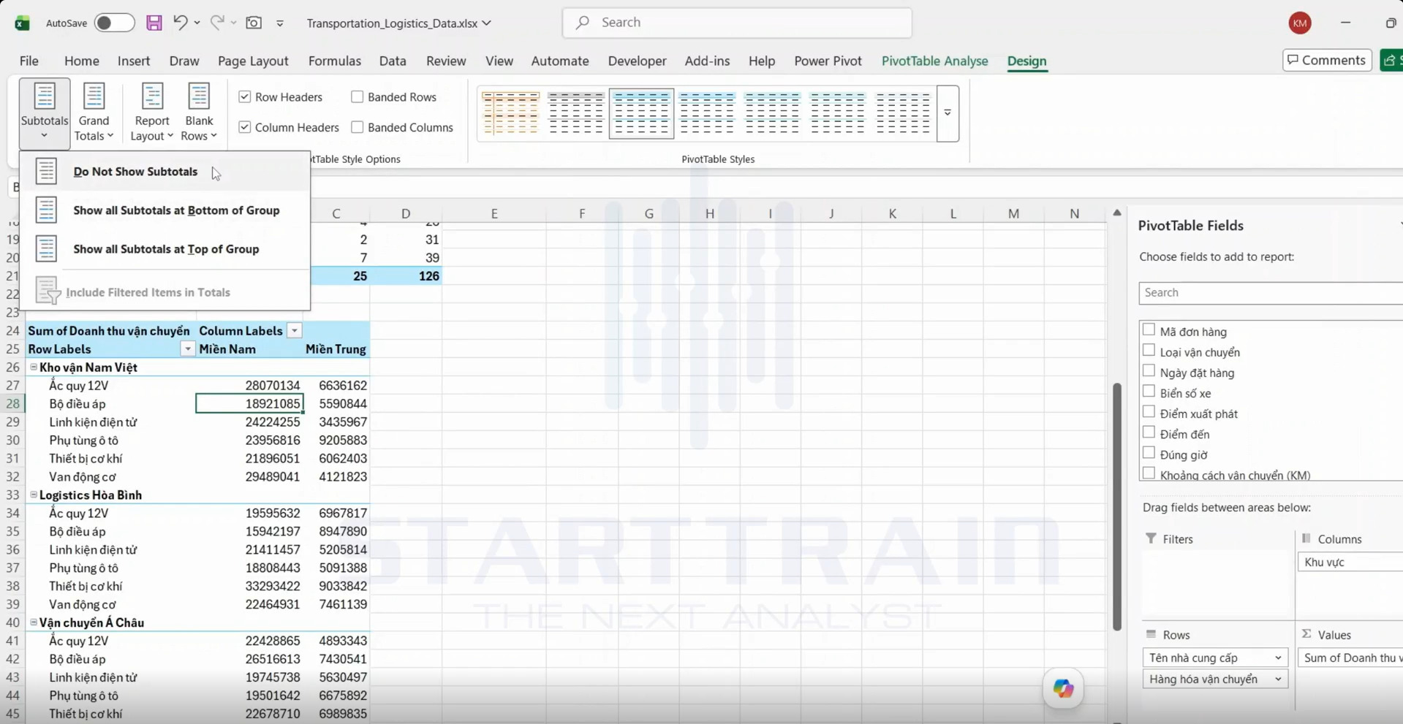Image resolution: width=1403 pixels, height=724 pixels.
Task: Click the KM user account avatar
Action: 1299,23
